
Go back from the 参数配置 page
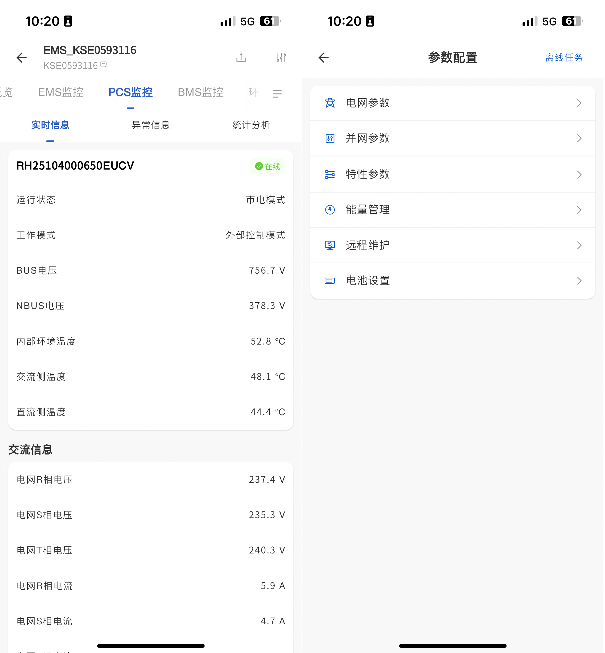[323, 58]
